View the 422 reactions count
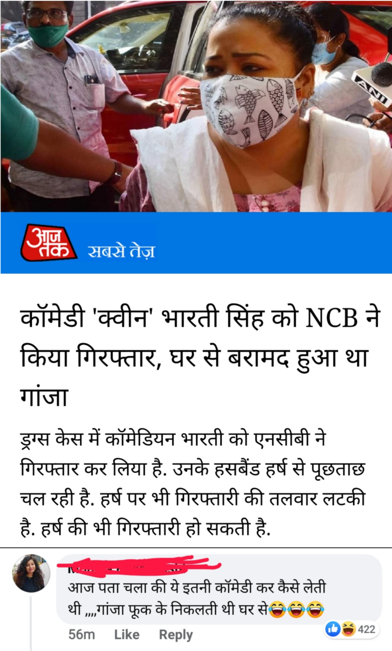Screen dimensions: 392x651 pyautogui.click(x=367, y=629)
